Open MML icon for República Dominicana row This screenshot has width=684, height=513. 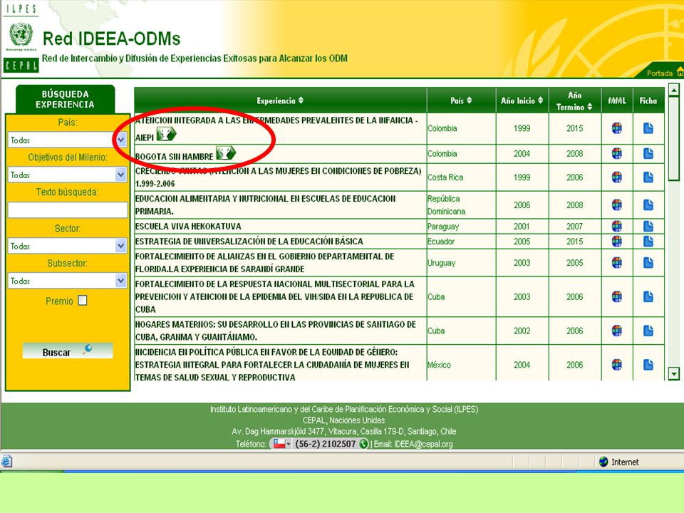click(x=617, y=205)
